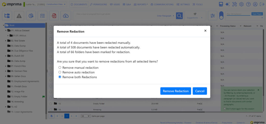266x124 pixels.
Task: Click the wrench tools icon top right
Action: [235, 4]
